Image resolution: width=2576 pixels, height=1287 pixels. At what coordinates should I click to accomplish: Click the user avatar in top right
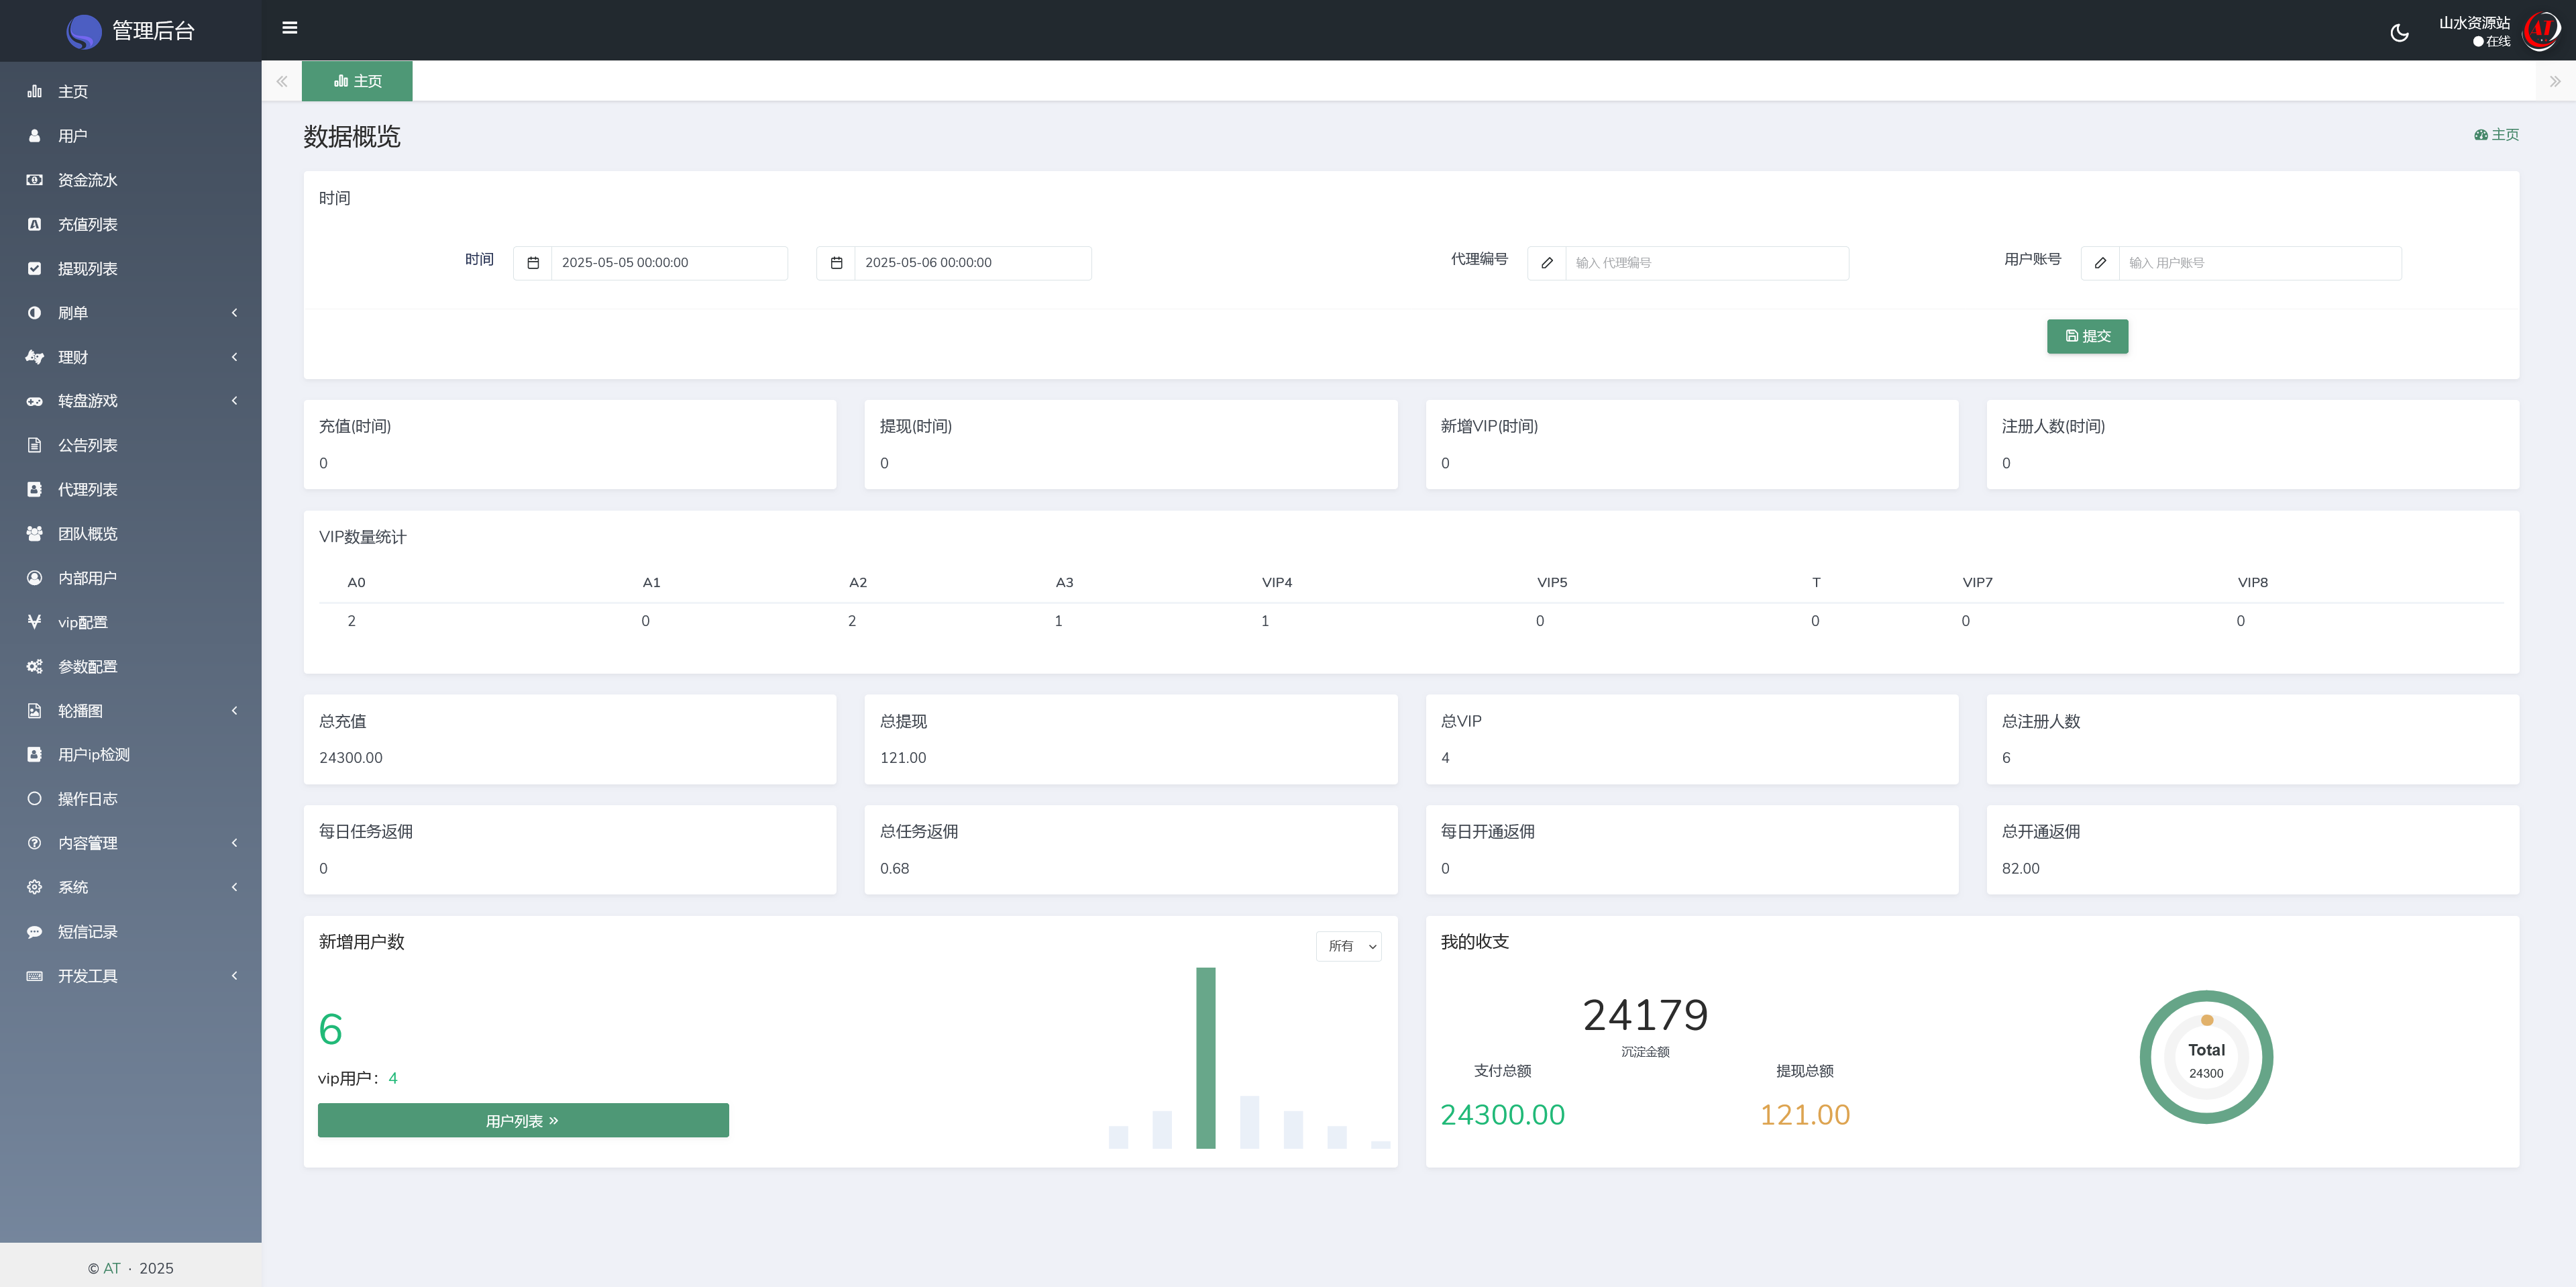coord(2542,31)
